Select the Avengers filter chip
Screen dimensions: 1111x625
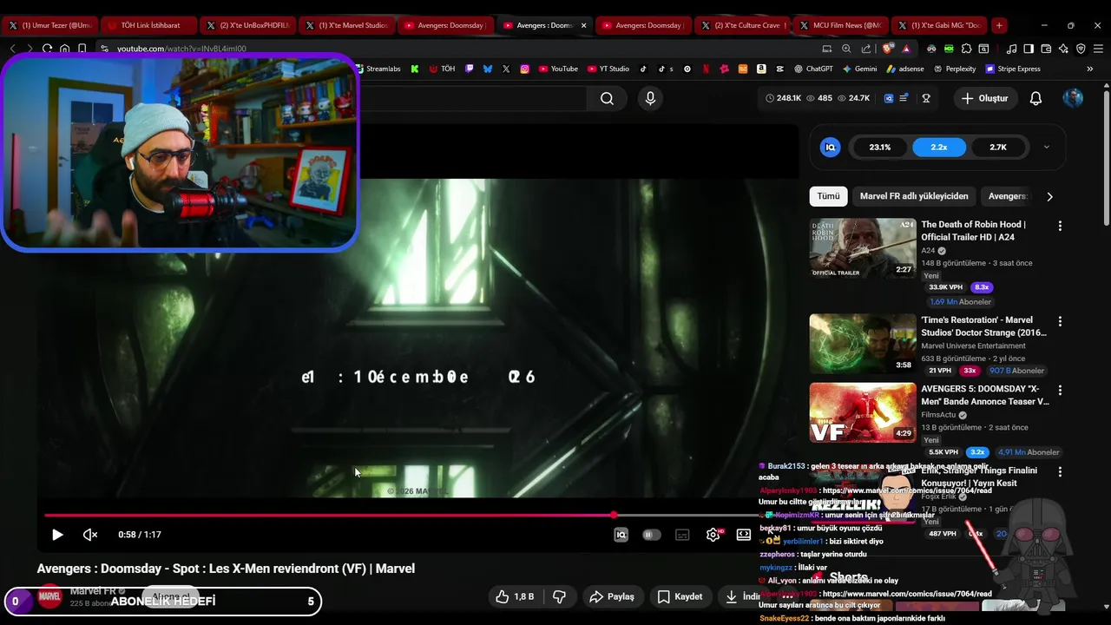[x=1008, y=196]
